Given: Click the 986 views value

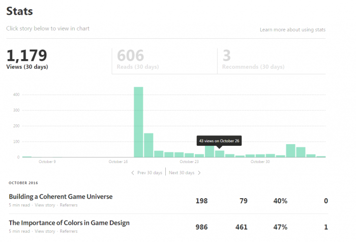Looking at the screenshot, I should point(201,227).
